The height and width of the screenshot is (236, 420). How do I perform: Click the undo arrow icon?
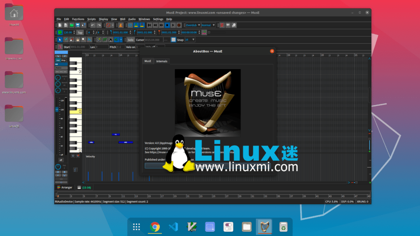[x=93, y=25]
